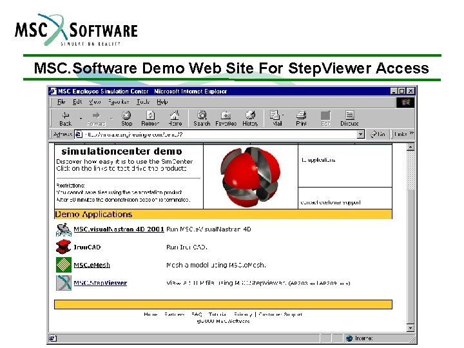This screenshot has width=464, height=348.
Task: Click the applications link in right panel
Action: pyautogui.click(x=318, y=160)
